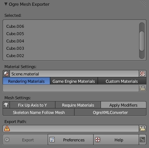
Task: Open the folder browser for custom materials path
Action: (x=142, y=88)
